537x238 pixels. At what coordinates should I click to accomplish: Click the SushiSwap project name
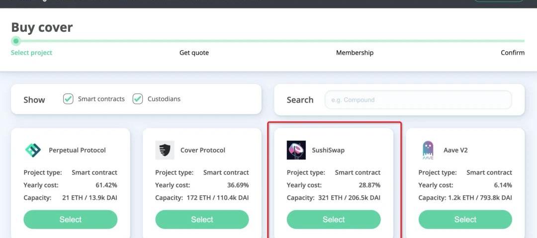pos(328,150)
